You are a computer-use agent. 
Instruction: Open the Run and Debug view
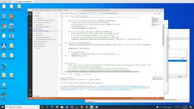pos(30,28)
